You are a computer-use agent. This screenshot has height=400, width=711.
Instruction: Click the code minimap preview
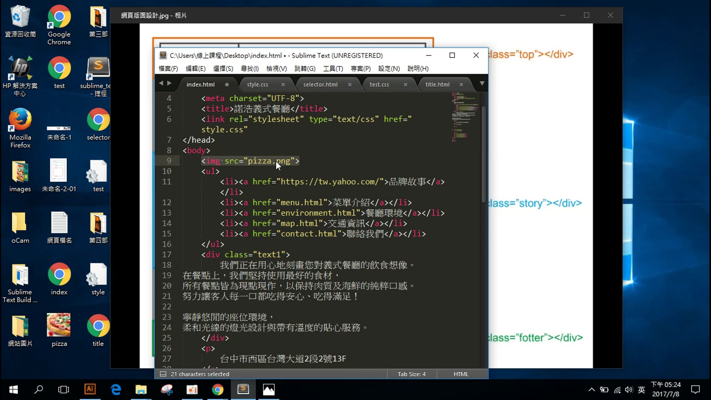click(x=463, y=117)
